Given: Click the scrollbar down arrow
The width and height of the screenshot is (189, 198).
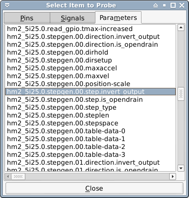Looking at the screenshot, I should (181, 168).
